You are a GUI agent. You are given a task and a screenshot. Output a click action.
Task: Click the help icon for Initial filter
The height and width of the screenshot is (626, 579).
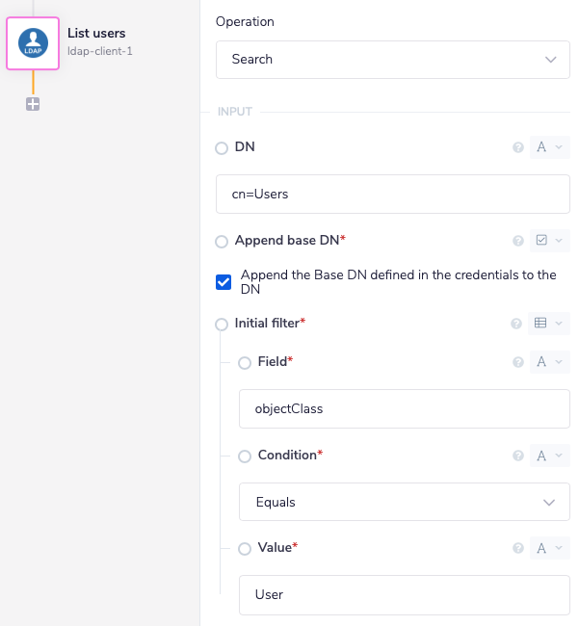[518, 324]
